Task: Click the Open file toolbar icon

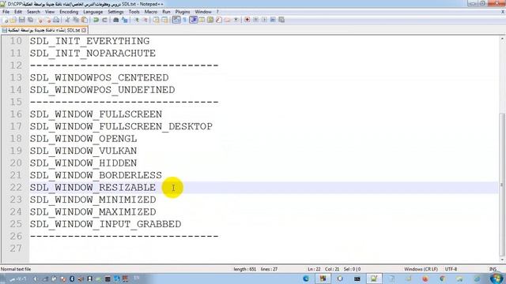Action: click(13, 20)
